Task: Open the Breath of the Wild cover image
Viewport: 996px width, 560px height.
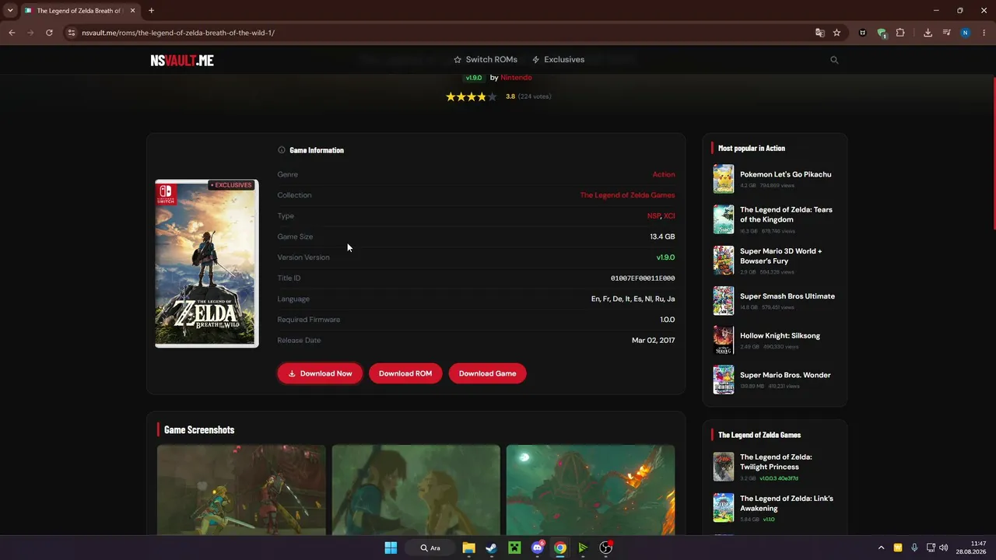Action: 207,264
